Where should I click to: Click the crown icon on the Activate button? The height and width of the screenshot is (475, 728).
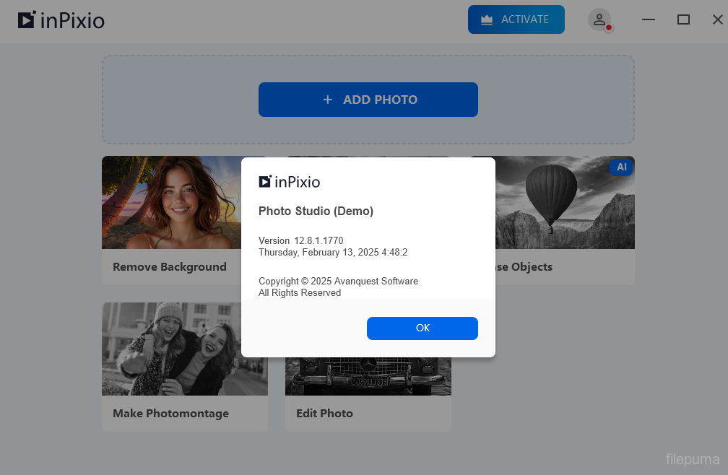pos(487,20)
